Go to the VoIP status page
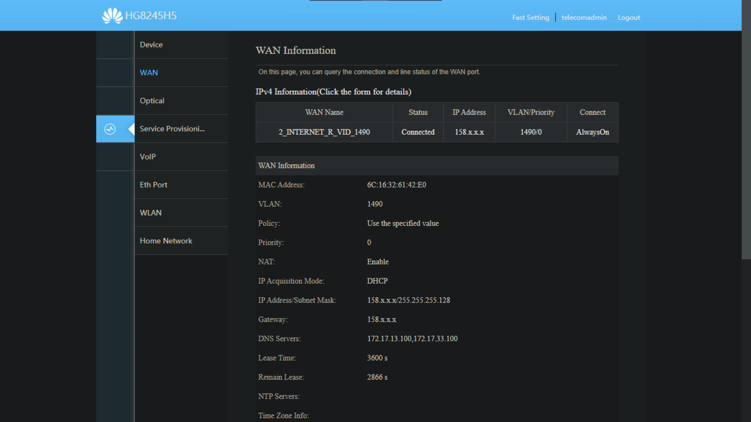 click(148, 156)
